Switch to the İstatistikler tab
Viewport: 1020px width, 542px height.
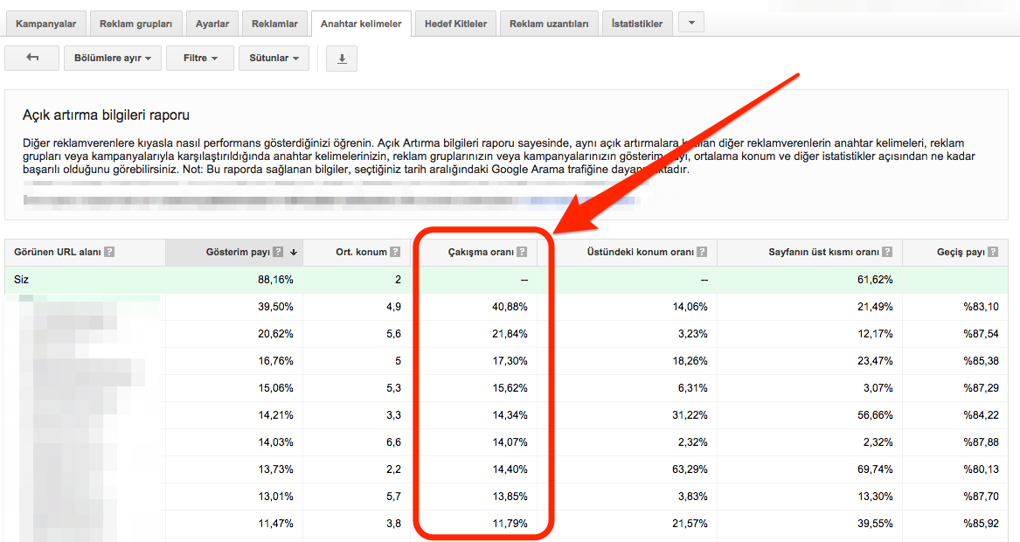coord(636,23)
